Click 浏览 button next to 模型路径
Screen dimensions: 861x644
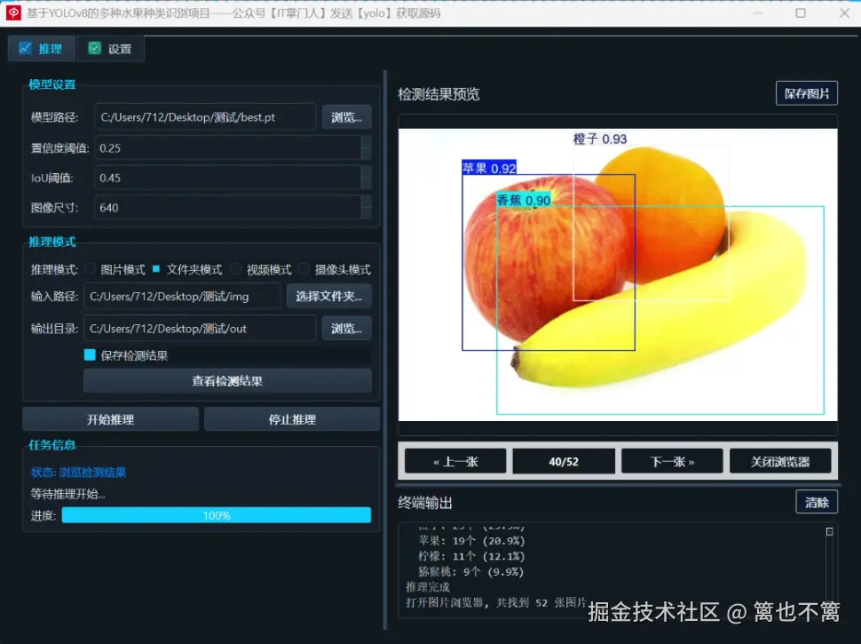[x=346, y=117]
